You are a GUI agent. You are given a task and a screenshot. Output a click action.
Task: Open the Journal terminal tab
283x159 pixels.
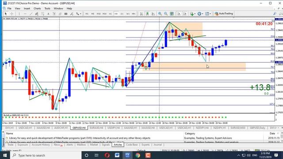(x=157, y=145)
